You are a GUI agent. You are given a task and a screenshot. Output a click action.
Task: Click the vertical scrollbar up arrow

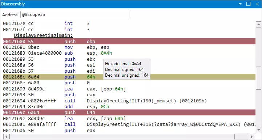(x=258, y=25)
